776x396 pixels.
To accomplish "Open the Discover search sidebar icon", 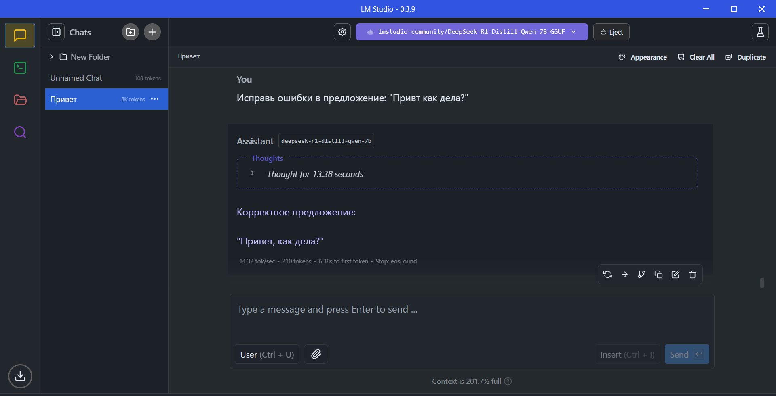I will [20, 132].
